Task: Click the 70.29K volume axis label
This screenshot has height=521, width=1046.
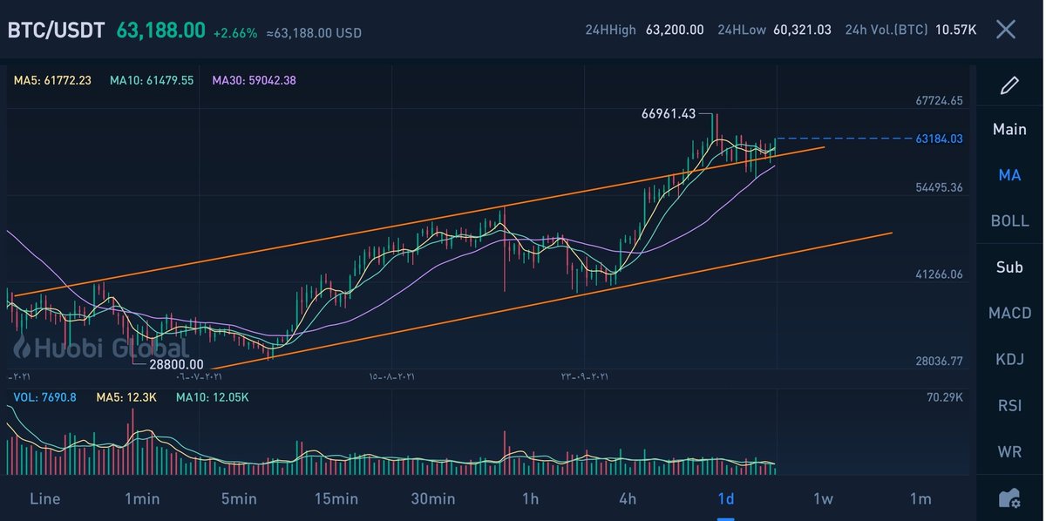Action: click(945, 396)
